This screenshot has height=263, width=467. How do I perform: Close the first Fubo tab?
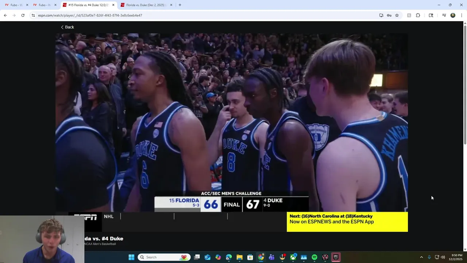pos(27,5)
